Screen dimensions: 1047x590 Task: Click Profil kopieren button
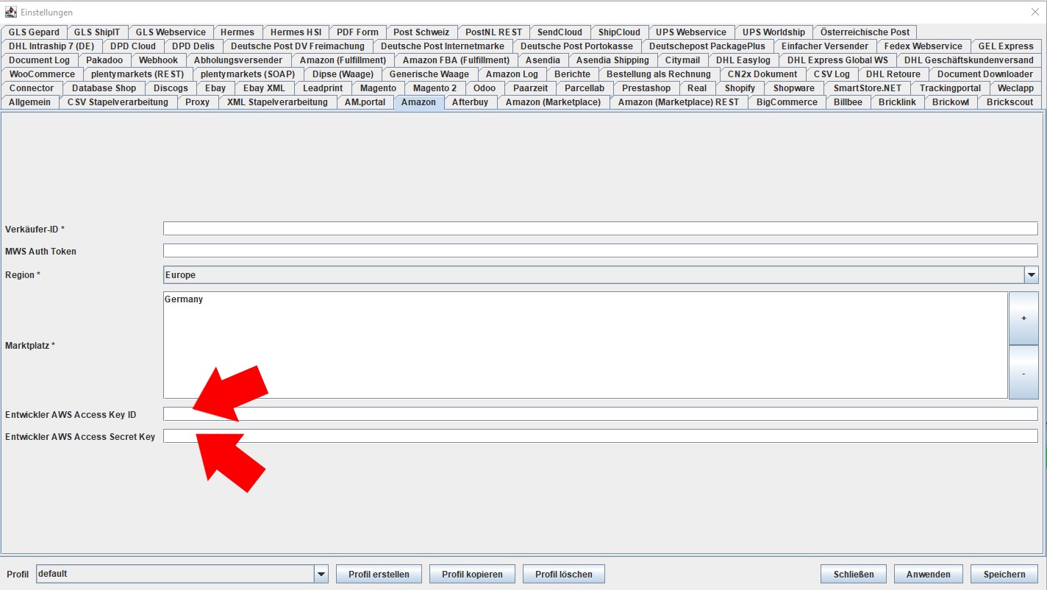[472, 574]
